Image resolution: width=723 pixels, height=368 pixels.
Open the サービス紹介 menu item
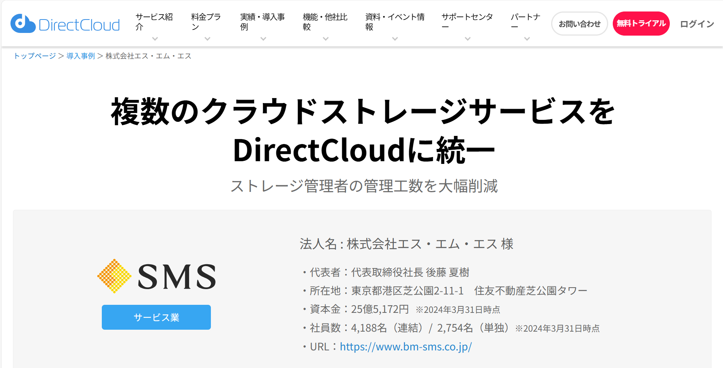(154, 22)
